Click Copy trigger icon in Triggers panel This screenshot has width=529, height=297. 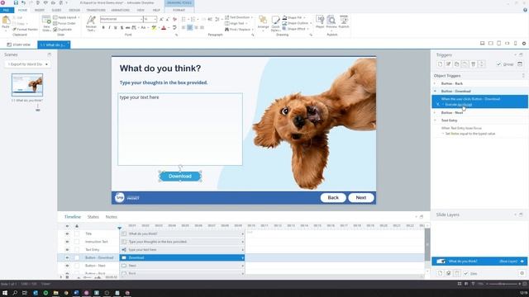click(x=456, y=64)
